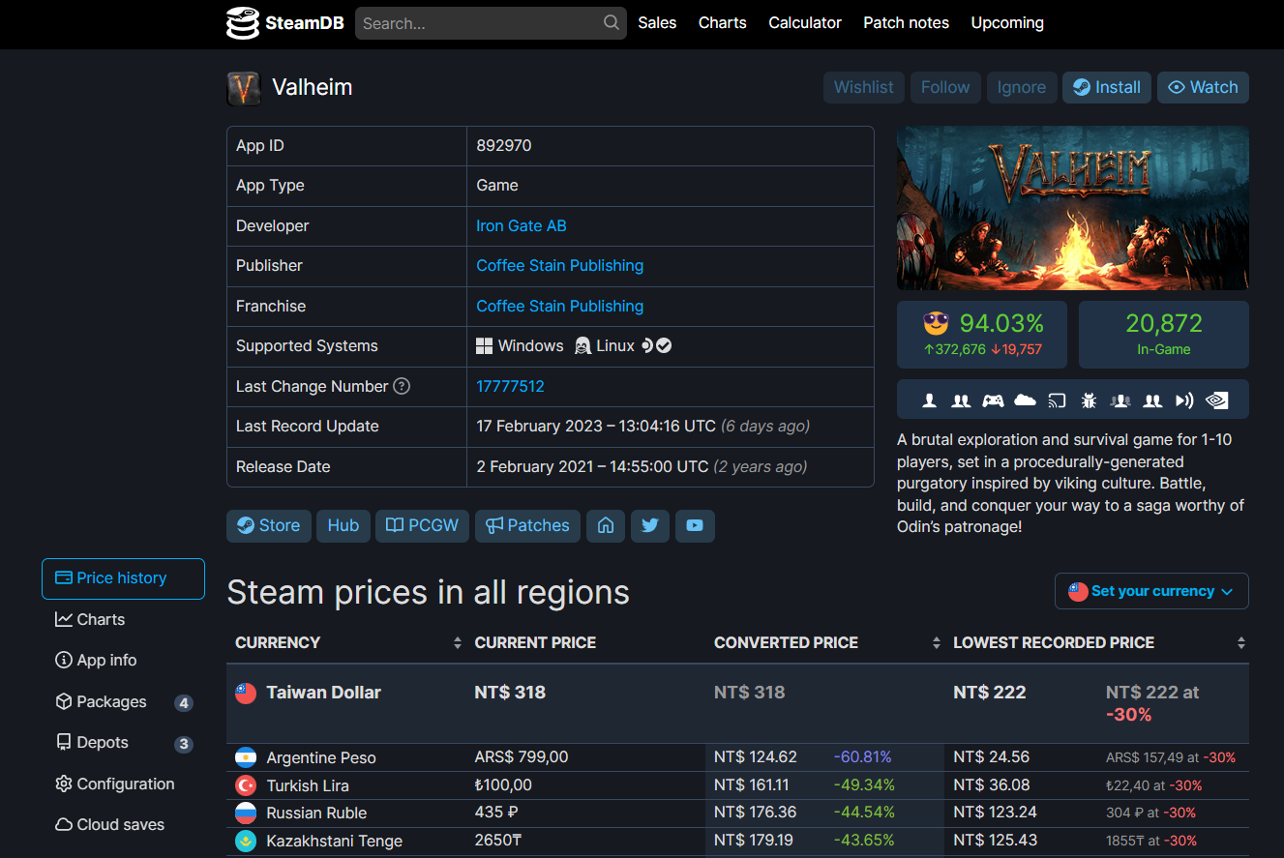Click the bug feature icon

click(1089, 399)
